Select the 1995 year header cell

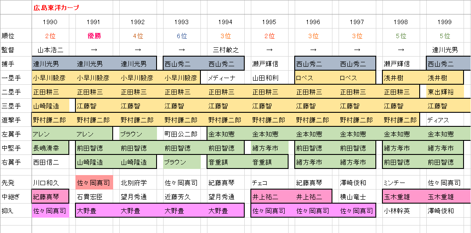tap(269, 22)
